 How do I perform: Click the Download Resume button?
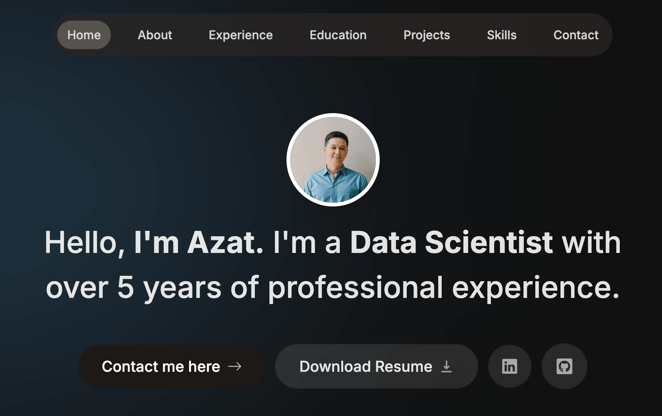point(376,366)
